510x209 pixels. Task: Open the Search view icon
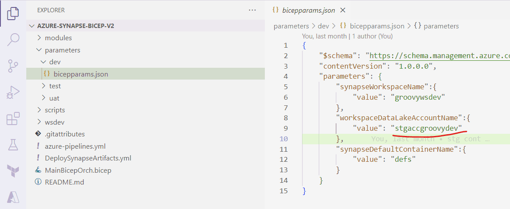coord(13,39)
